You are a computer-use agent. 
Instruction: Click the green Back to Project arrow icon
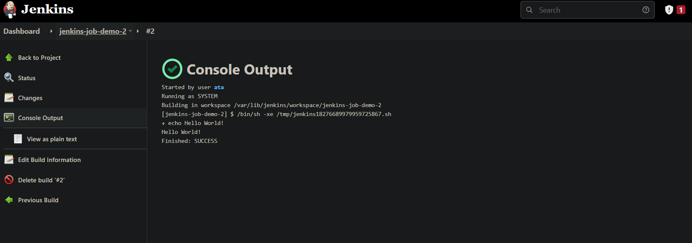[x=9, y=57]
